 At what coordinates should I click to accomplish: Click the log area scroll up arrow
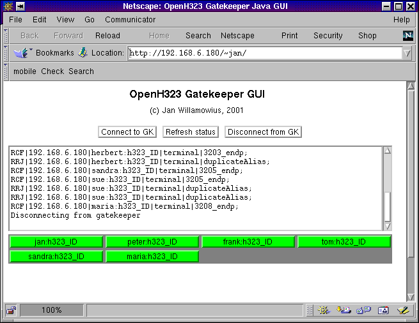[x=388, y=151]
